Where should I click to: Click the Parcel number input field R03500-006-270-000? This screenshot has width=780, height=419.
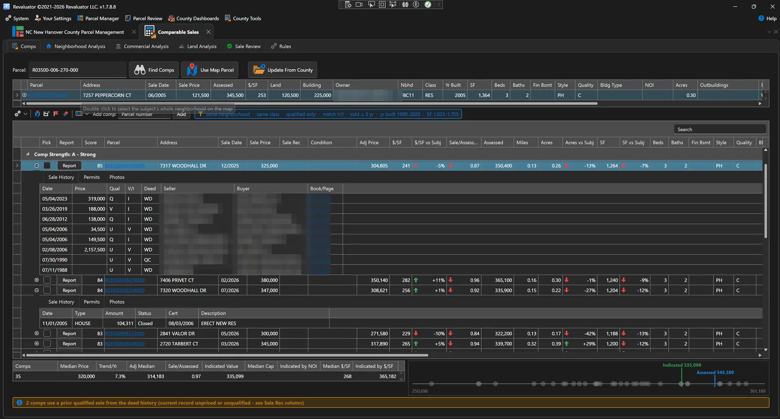tap(78, 70)
